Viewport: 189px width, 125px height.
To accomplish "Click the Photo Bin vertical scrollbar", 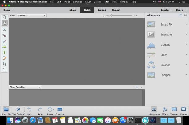I will click(143, 98).
